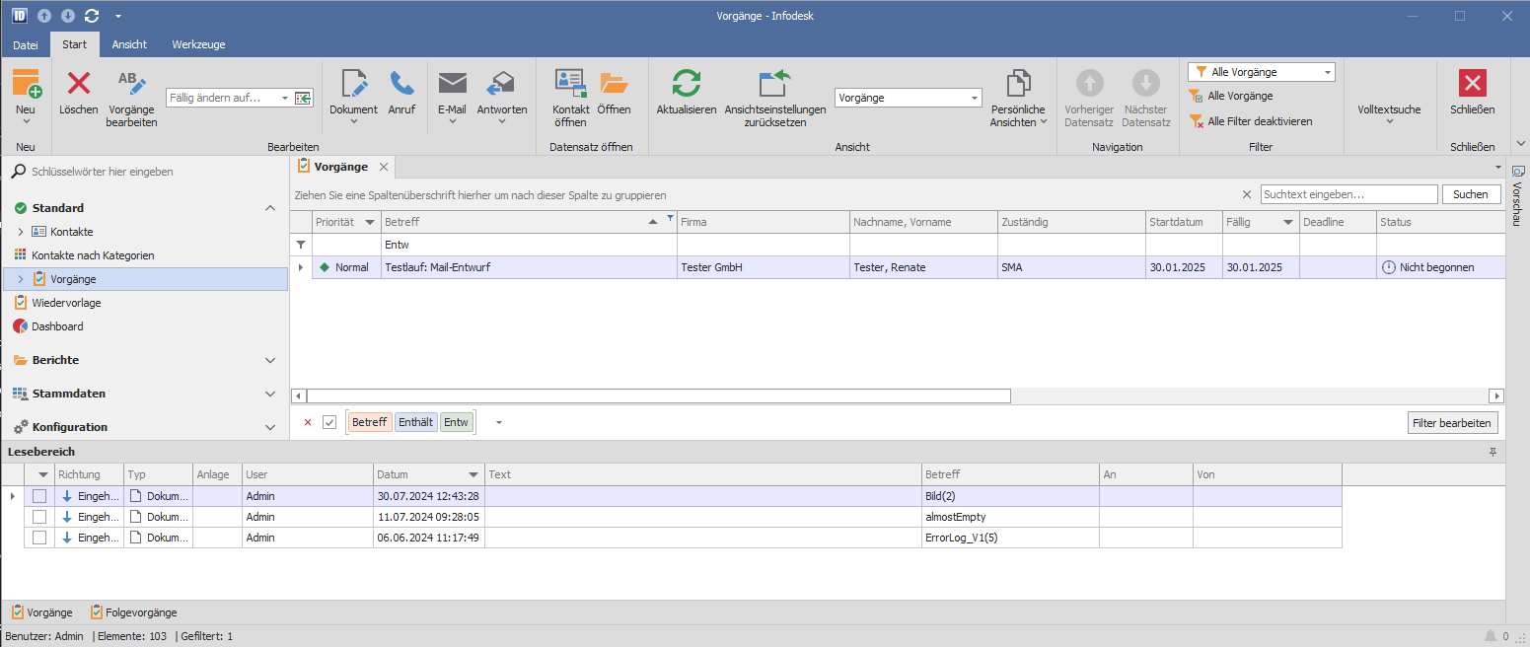Toggle the Betreff filter enabled checkbox
This screenshot has width=1530, height=647.
[329, 422]
